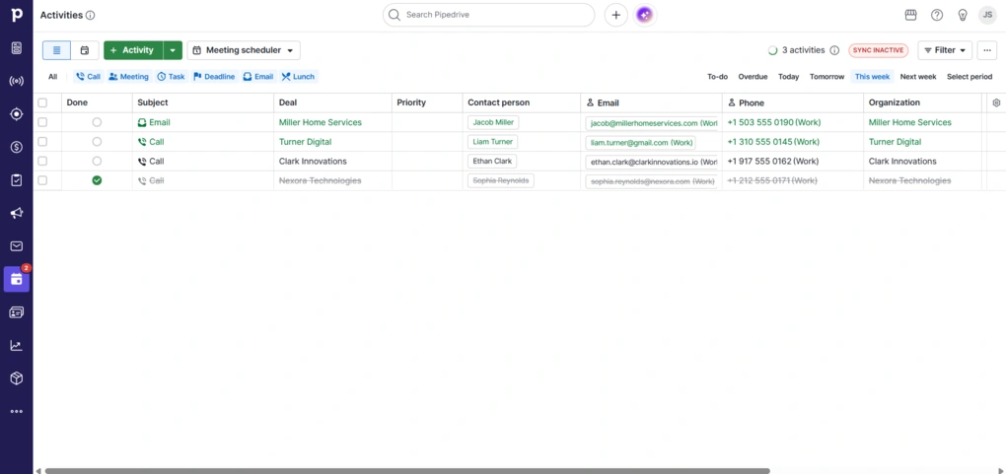Open the Projects clipboard sidebar icon
The image size is (1006, 474).
pyautogui.click(x=17, y=180)
